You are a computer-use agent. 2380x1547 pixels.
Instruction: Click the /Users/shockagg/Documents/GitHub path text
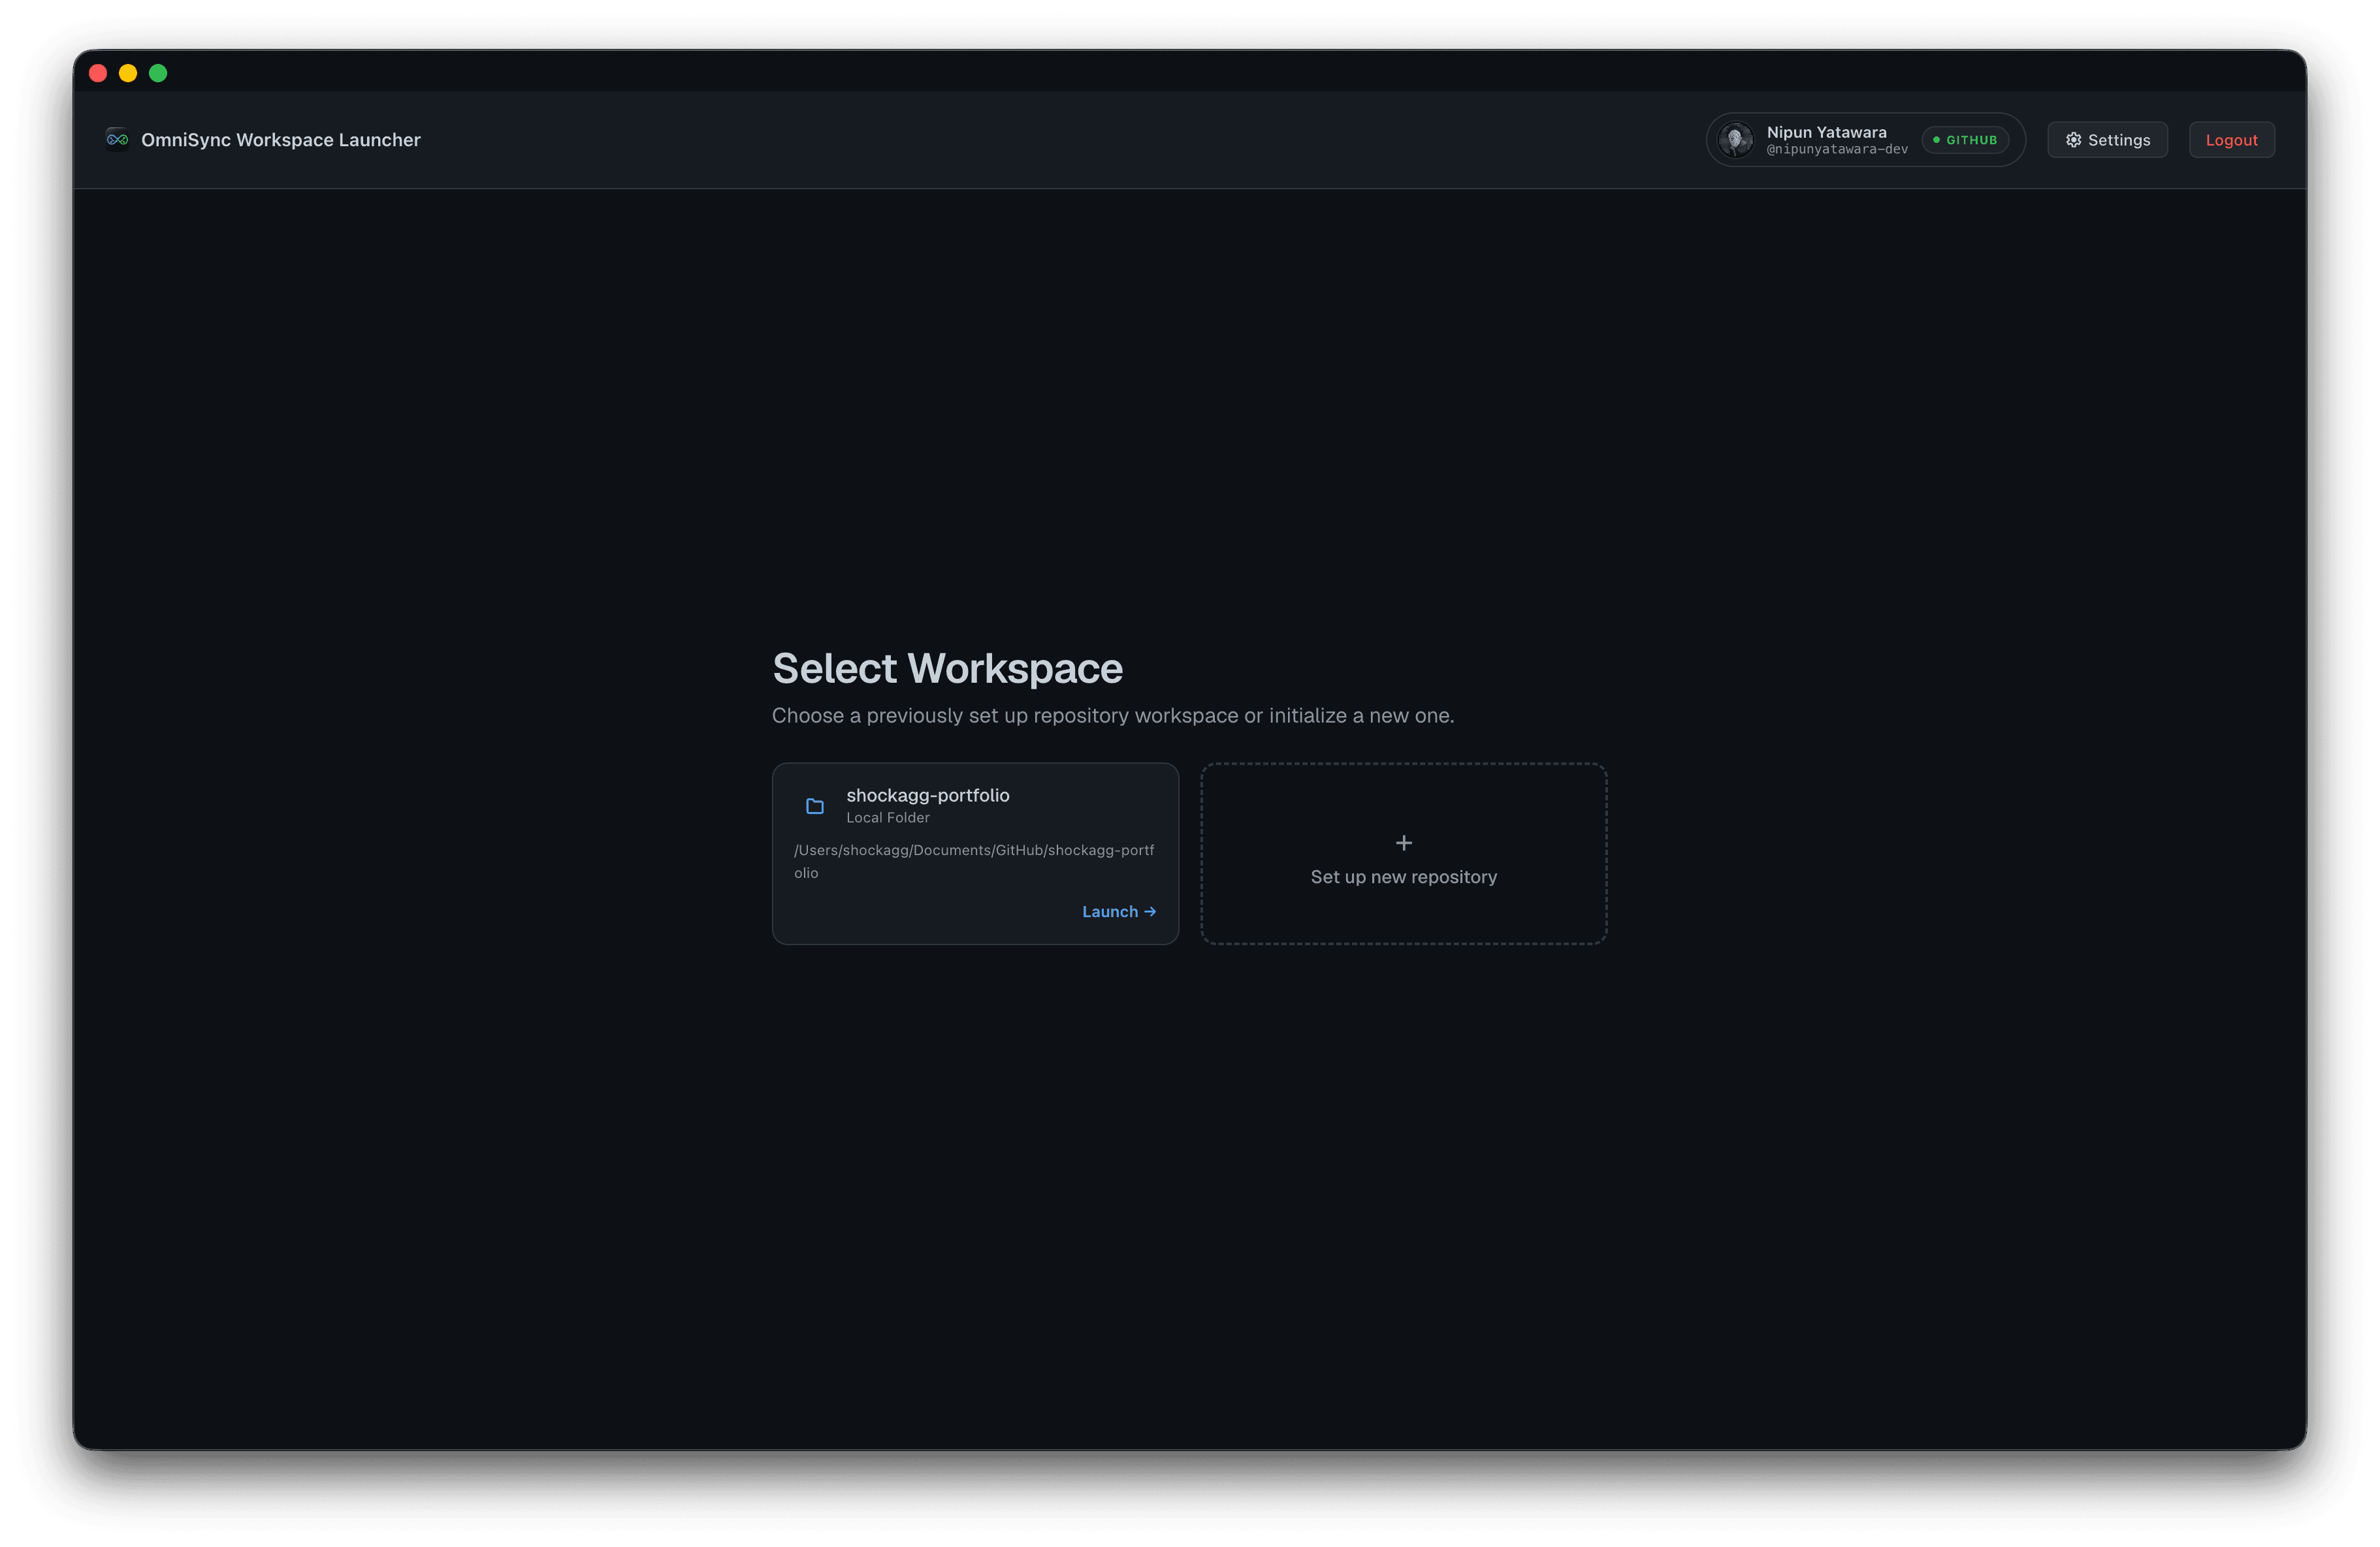pyautogui.click(x=974, y=862)
